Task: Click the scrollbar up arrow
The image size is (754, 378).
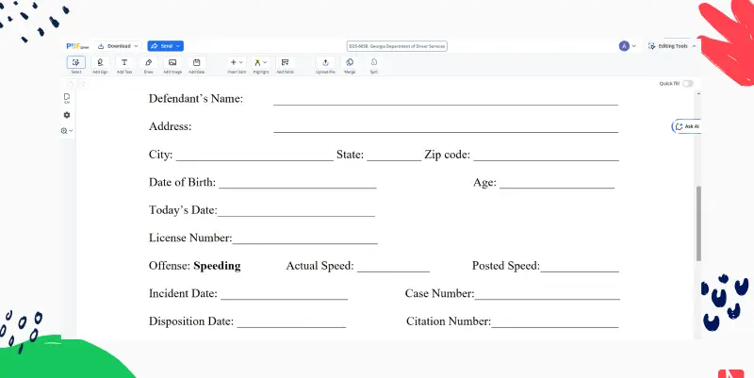Action: [698, 93]
